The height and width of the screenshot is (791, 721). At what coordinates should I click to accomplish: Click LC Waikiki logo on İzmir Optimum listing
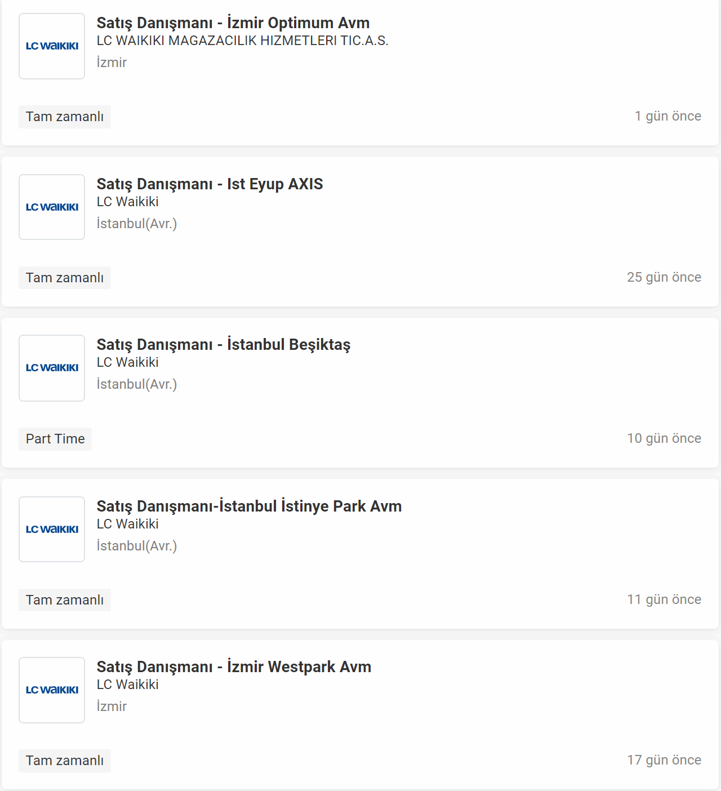click(52, 46)
